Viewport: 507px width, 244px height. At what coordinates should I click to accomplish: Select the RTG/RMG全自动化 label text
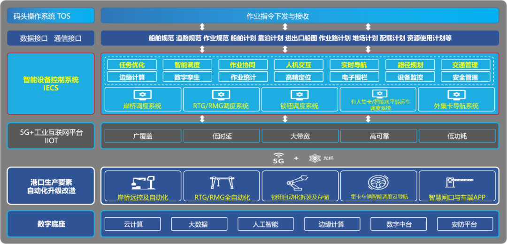click(222, 197)
